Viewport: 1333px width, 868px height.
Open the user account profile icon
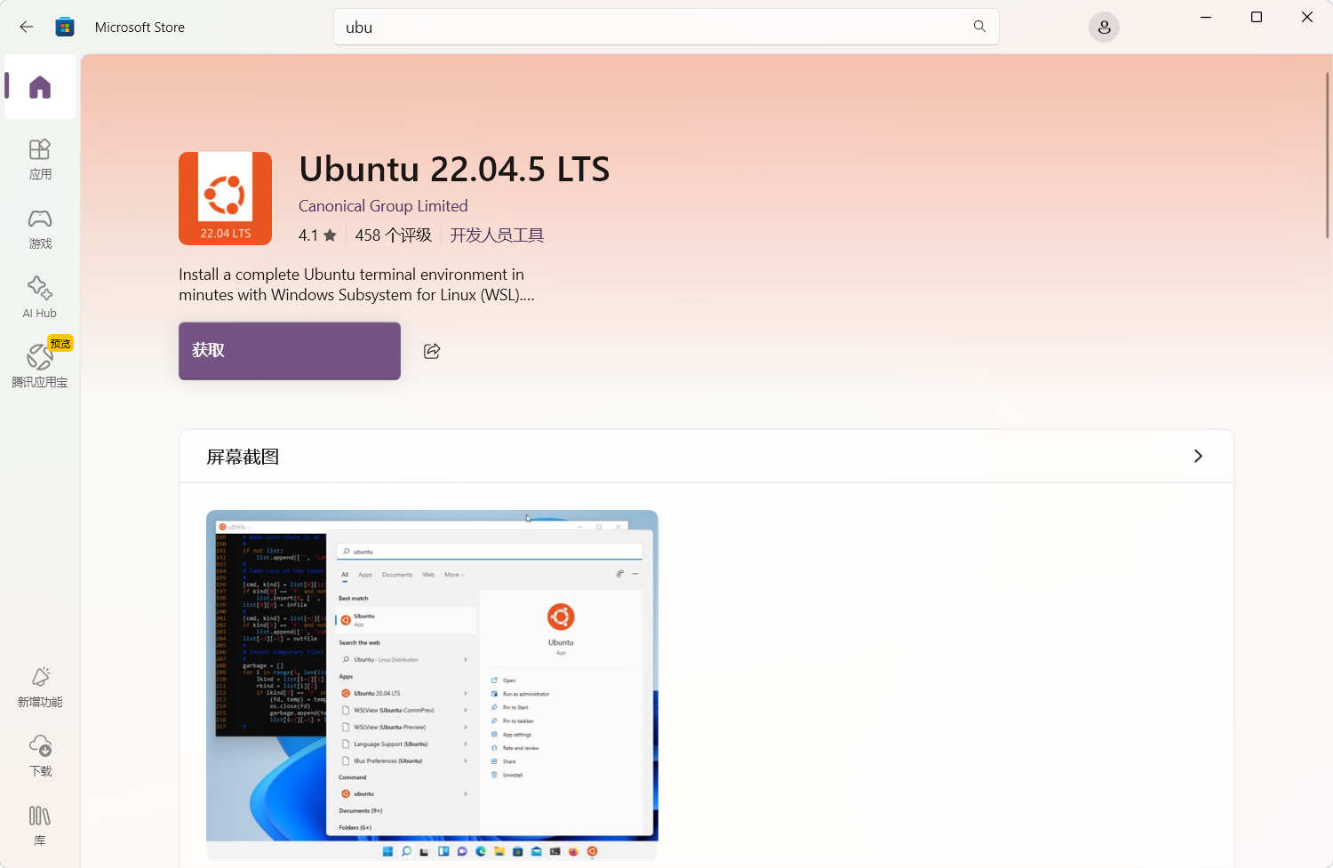pyautogui.click(x=1104, y=28)
